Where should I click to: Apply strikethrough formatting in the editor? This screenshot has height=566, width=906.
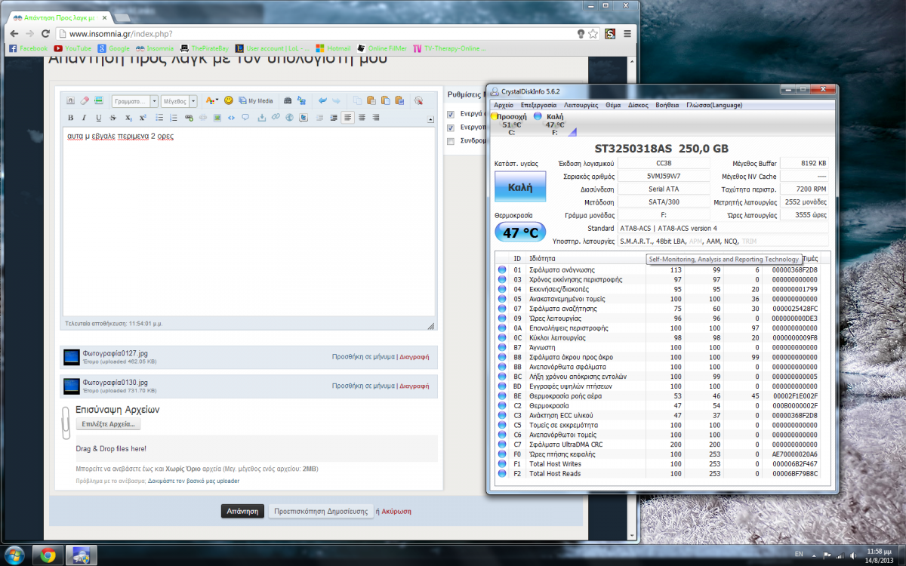pos(112,118)
